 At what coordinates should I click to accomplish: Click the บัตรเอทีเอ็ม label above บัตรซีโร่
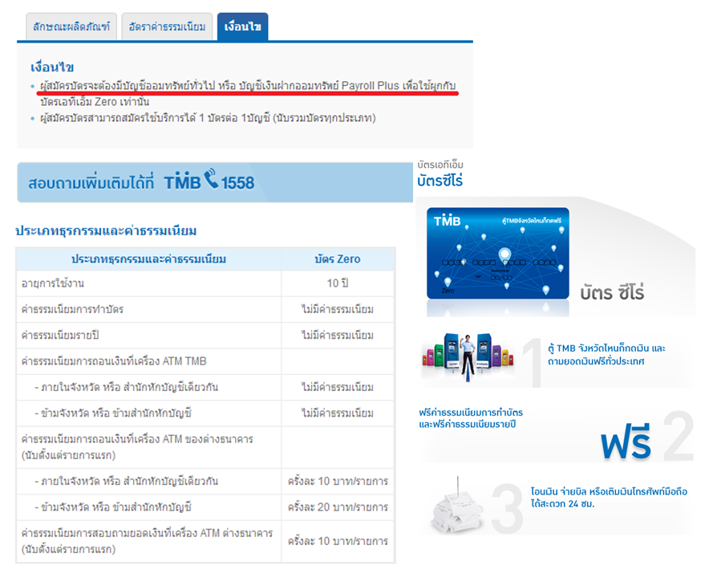[440, 165]
